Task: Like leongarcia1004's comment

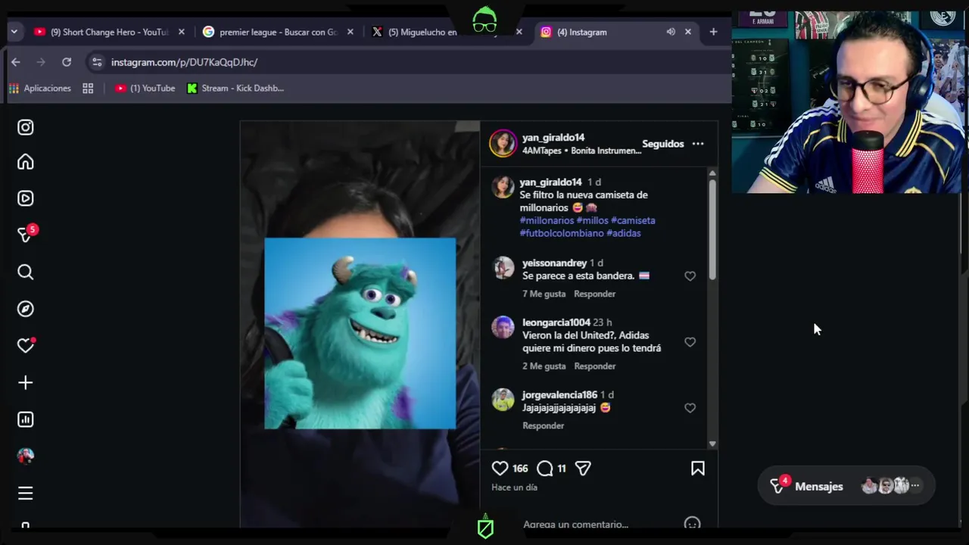Action: click(690, 342)
